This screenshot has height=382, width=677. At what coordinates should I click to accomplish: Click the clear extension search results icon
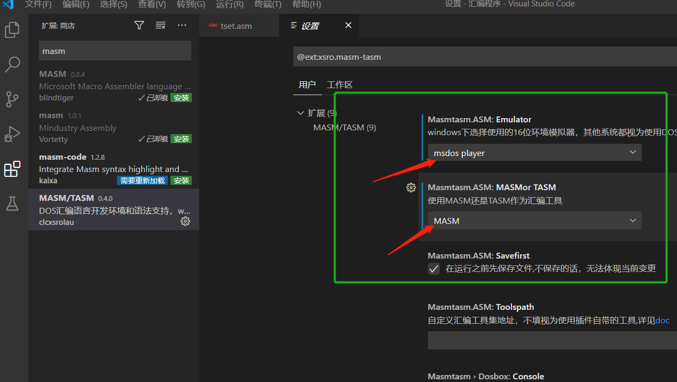click(x=160, y=25)
